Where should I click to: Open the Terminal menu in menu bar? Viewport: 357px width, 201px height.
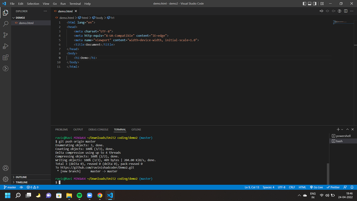(75, 4)
